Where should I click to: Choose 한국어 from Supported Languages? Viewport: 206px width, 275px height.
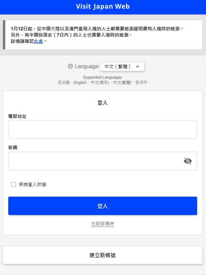(141, 83)
